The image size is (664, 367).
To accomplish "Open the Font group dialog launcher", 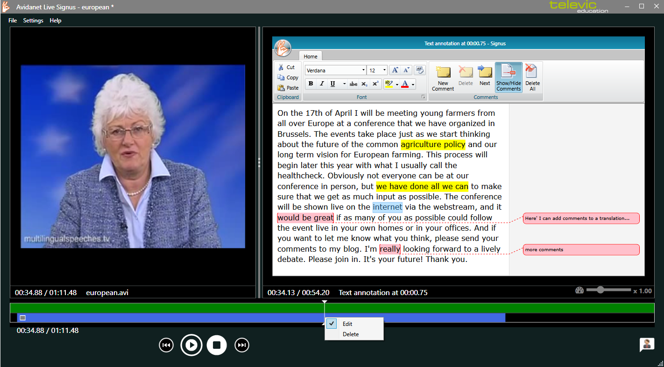I will coord(424,97).
